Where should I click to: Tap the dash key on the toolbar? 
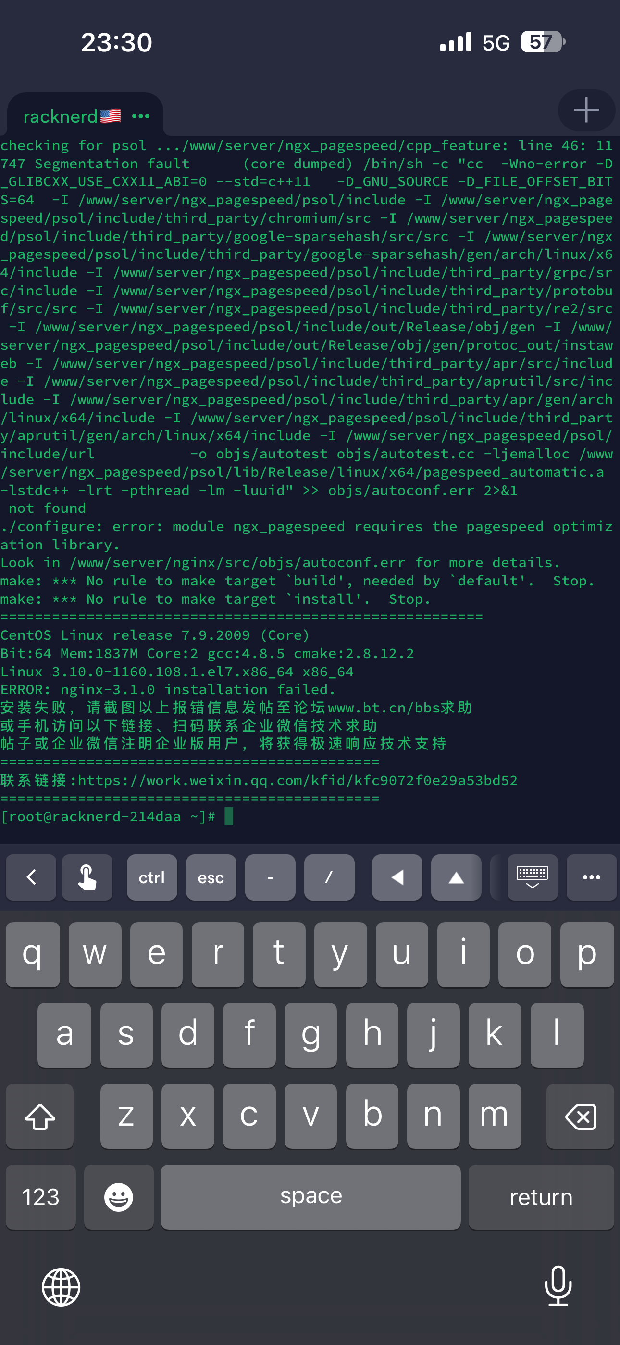(270, 877)
